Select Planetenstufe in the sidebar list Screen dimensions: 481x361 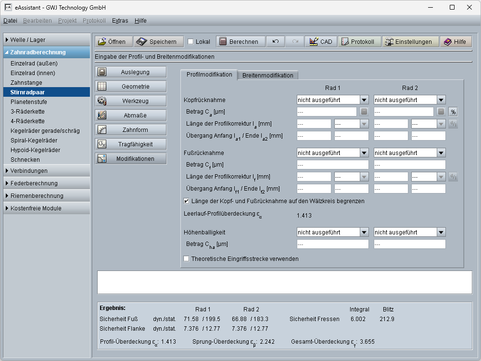[x=29, y=102]
